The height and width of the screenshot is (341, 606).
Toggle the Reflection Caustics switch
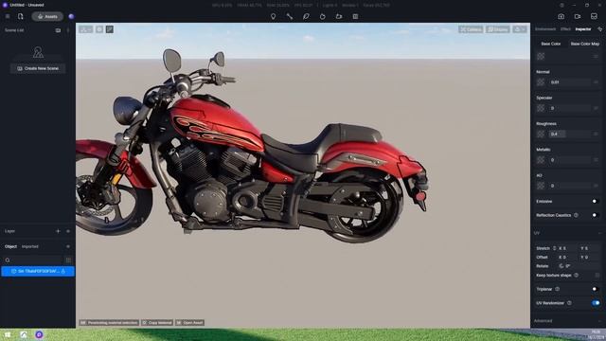[x=596, y=215]
